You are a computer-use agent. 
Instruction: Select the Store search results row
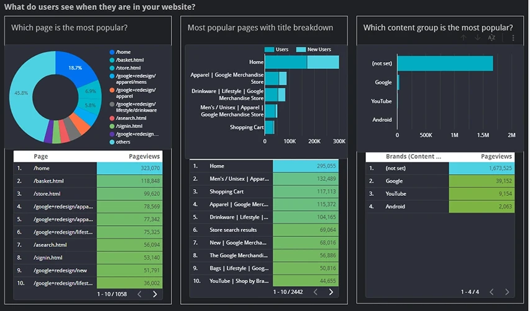point(264,230)
